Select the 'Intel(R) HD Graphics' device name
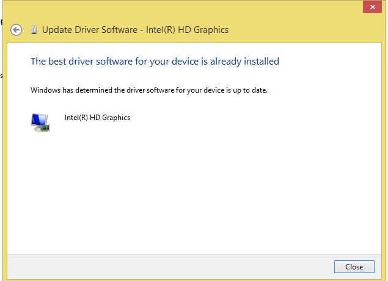 pos(97,118)
